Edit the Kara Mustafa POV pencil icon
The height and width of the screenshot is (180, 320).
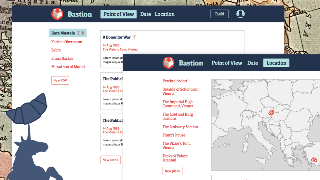coord(78,33)
